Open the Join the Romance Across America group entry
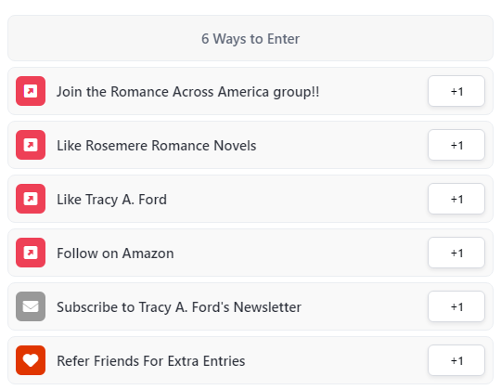The height and width of the screenshot is (390, 501). tap(187, 92)
